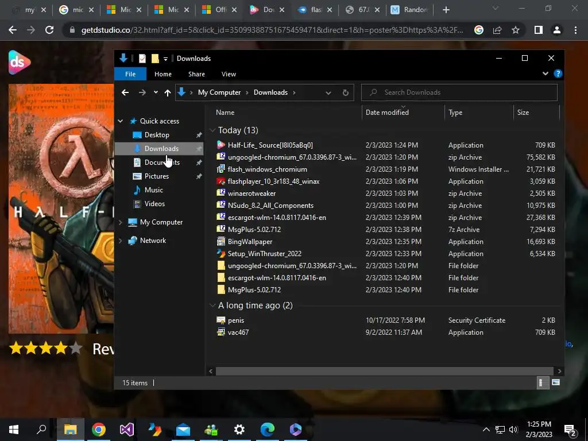Open a new Chrome tab
This screenshot has height=441, width=588.
446,10
